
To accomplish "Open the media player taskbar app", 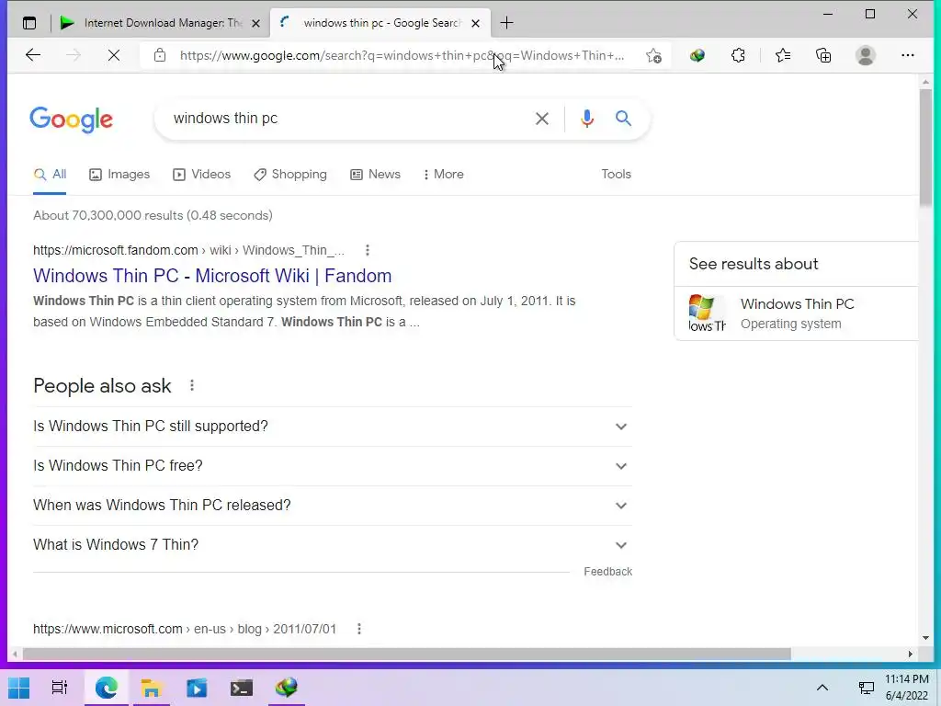I will 197,688.
